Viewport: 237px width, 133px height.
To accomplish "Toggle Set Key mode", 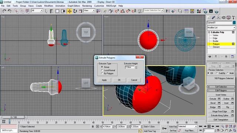I will 173,130.
